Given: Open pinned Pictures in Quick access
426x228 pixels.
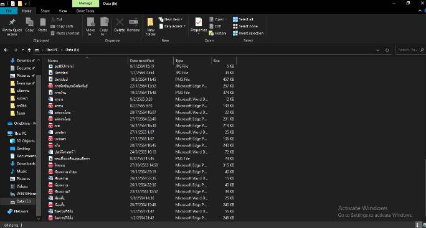Looking at the screenshot, I should 22,76.
